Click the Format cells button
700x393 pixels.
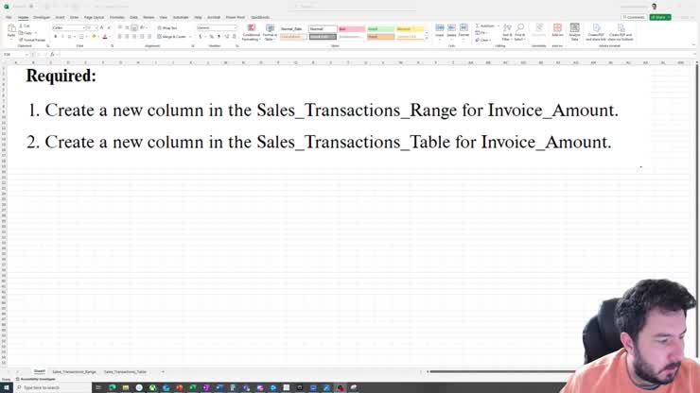[x=464, y=31]
